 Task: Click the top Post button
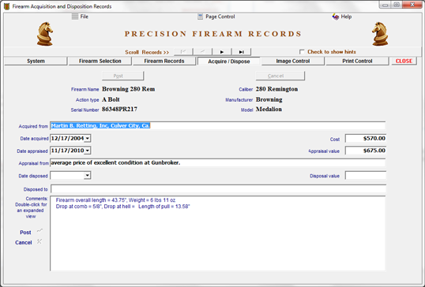click(122, 76)
